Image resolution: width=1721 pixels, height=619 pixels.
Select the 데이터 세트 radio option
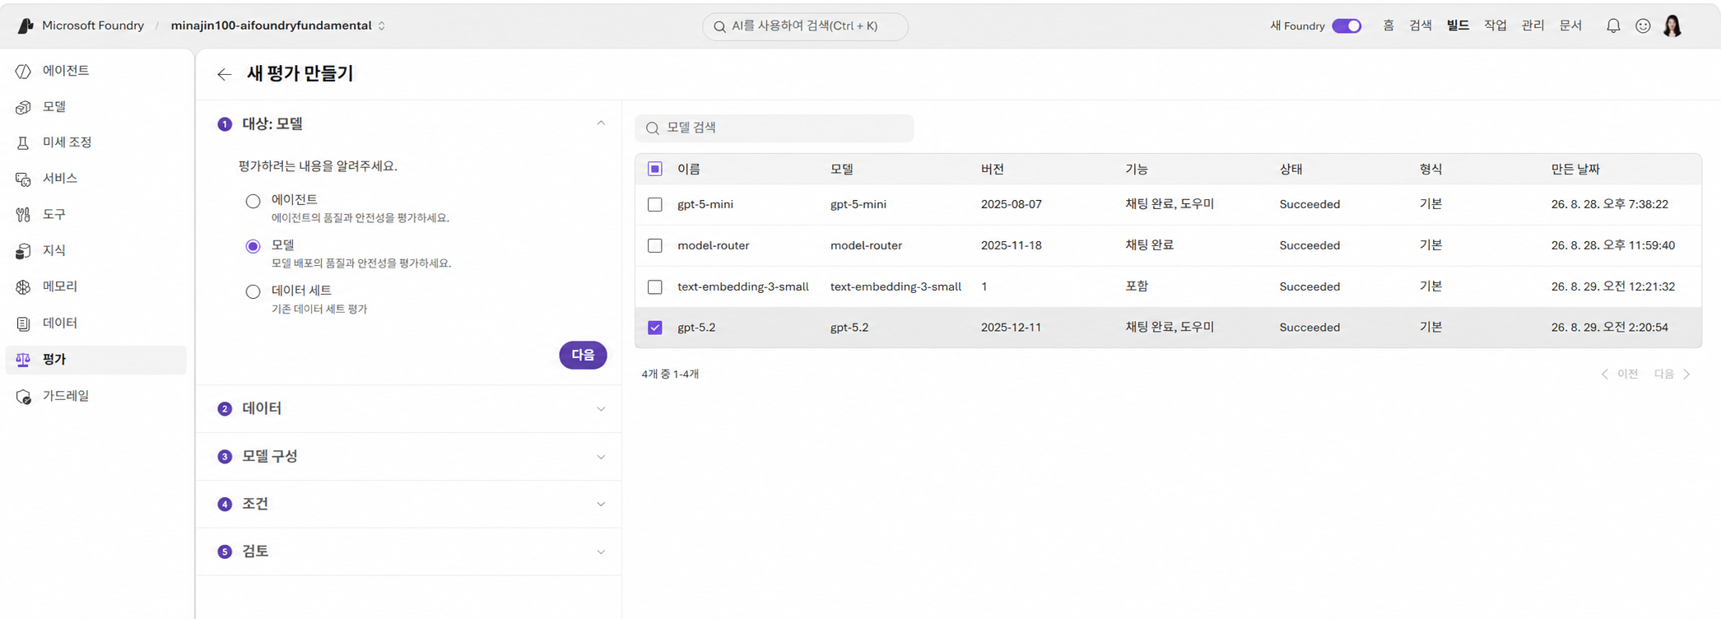(253, 291)
